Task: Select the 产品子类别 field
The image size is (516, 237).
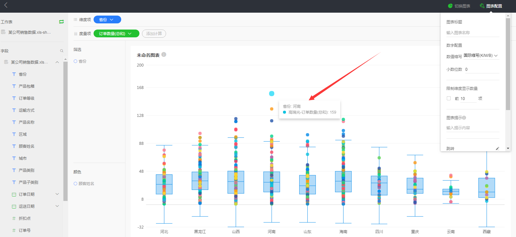Action: tap(29, 182)
